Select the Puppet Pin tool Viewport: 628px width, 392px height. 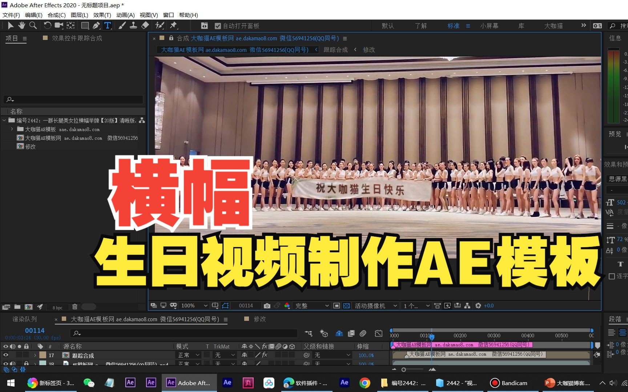click(x=173, y=25)
